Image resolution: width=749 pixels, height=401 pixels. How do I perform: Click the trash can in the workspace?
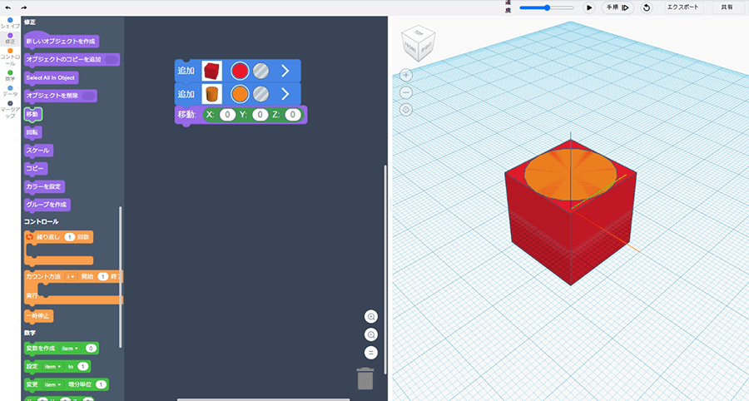pos(365,379)
